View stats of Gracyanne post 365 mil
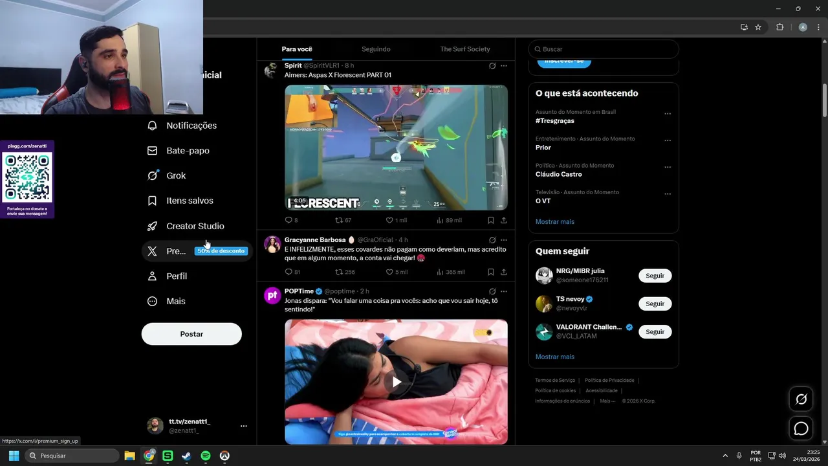Viewport: 828px width, 466px height. coord(450,272)
